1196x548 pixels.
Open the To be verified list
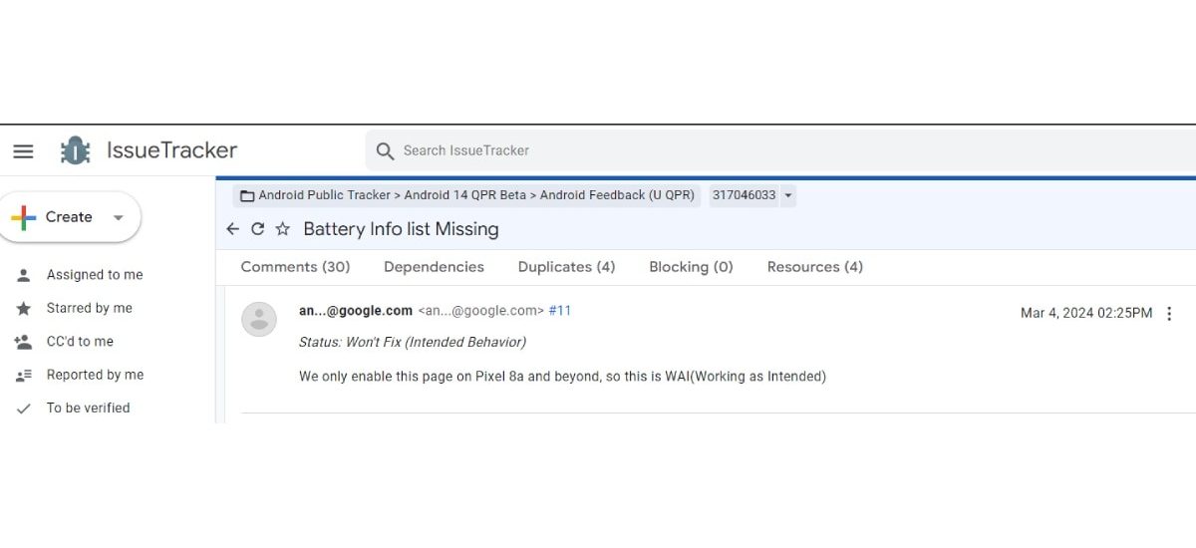[x=88, y=409]
